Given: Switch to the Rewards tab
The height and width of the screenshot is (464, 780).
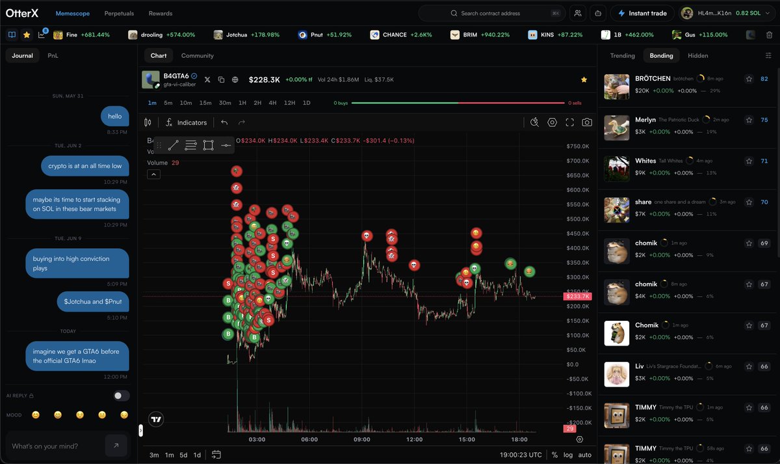Looking at the screenshot, I should click(x=161, y=13).
